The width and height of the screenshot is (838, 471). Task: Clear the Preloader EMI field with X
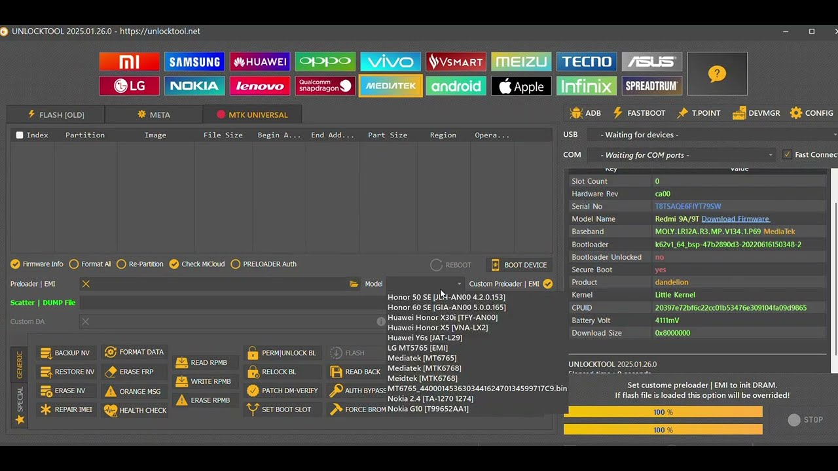(x=86, y=284)
